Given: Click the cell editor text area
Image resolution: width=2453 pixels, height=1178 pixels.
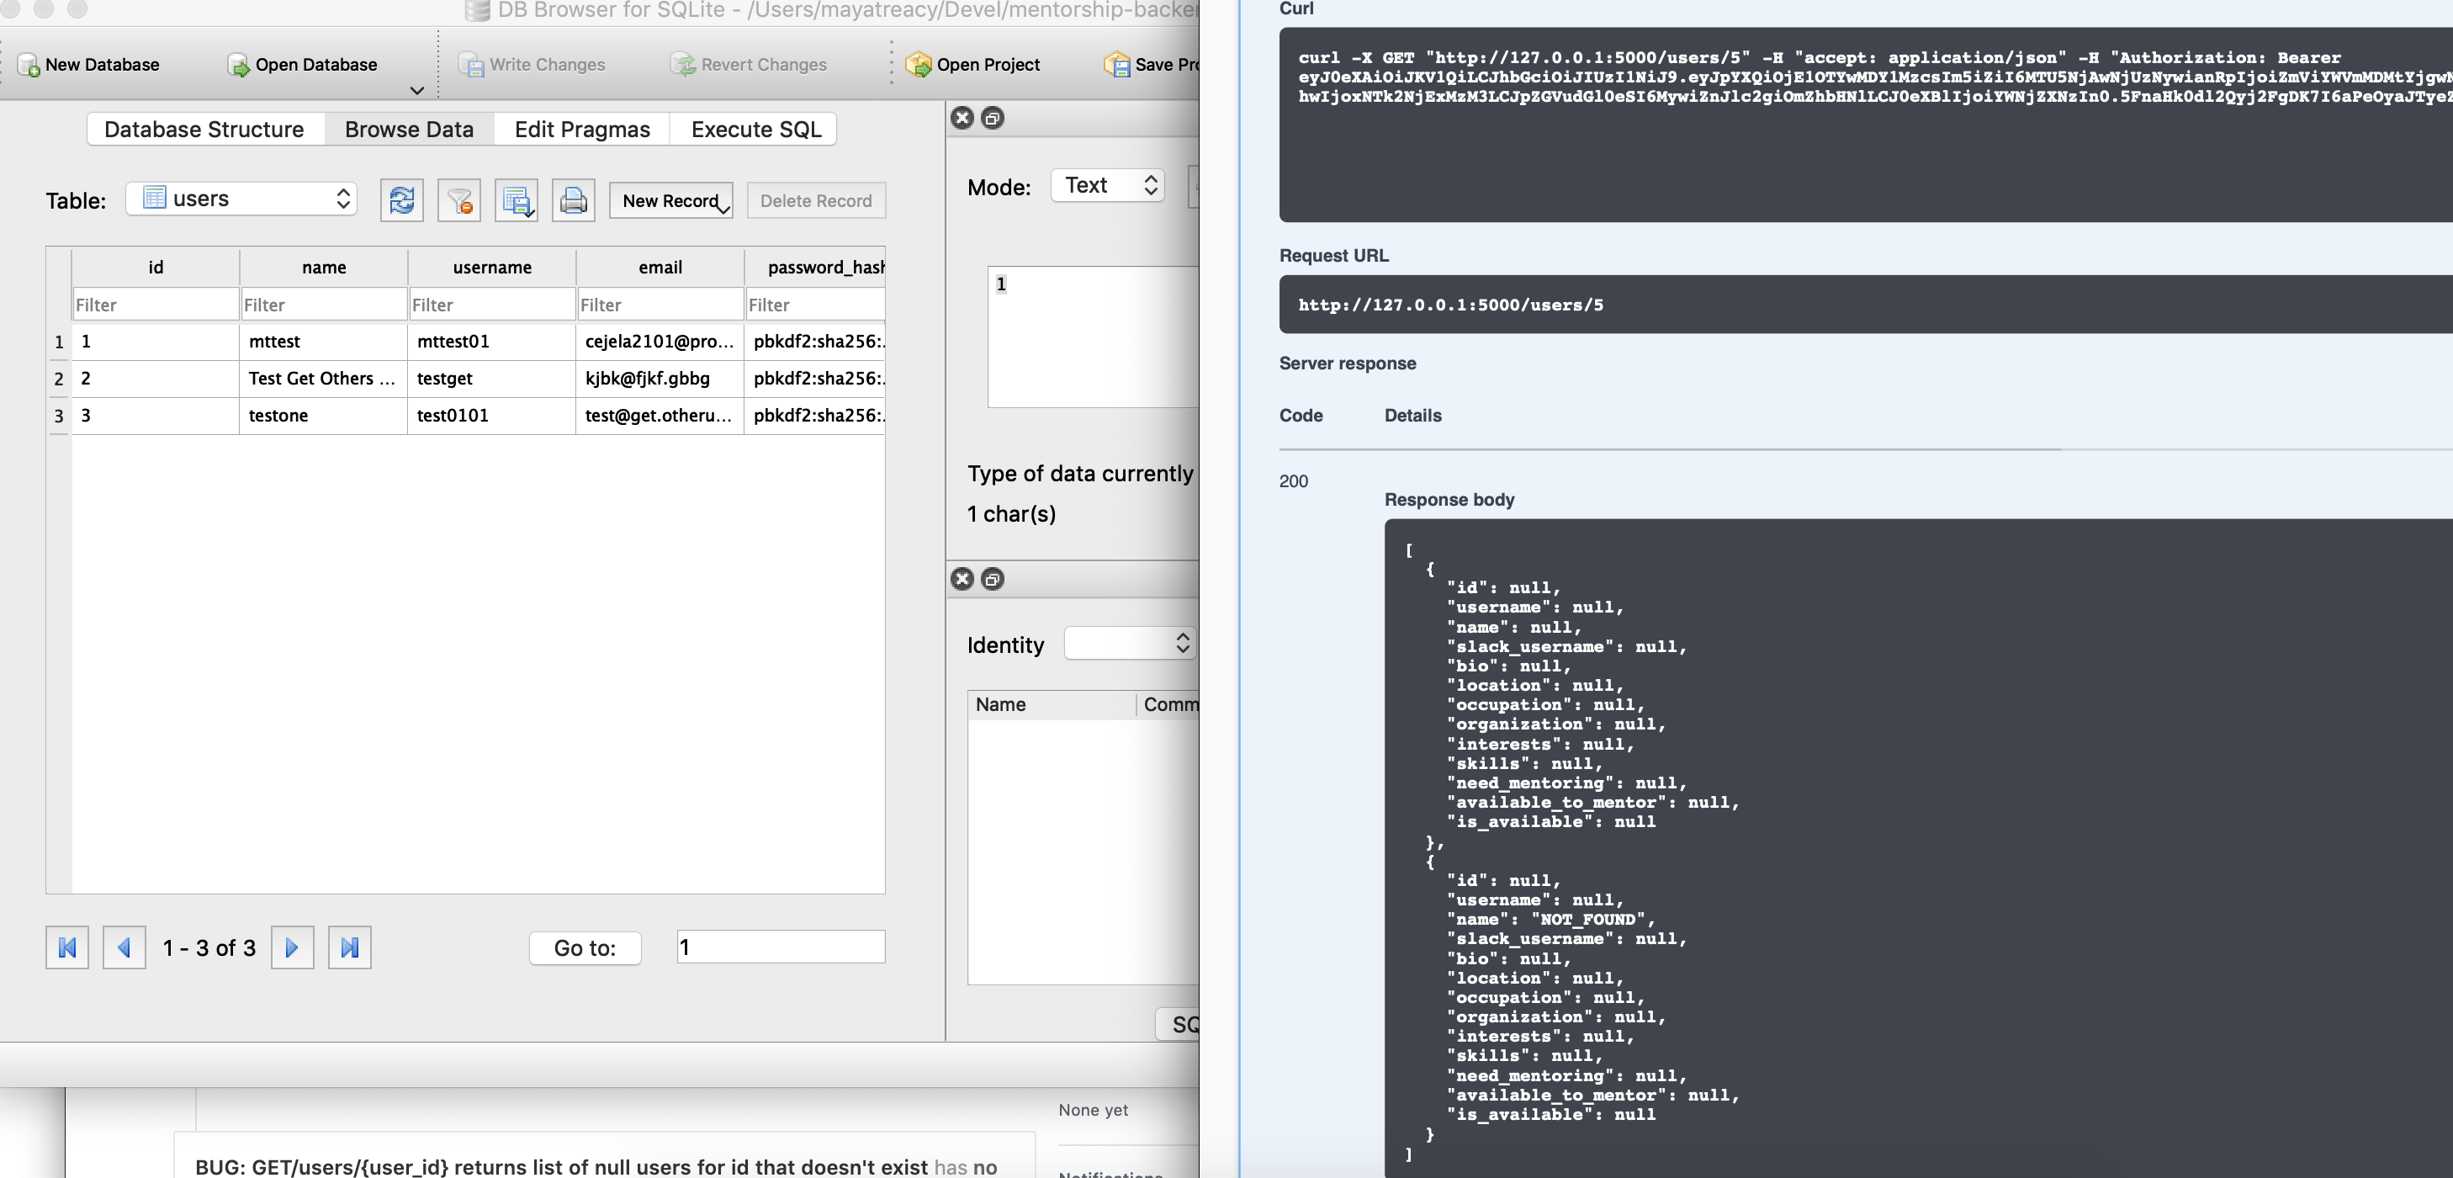Looking at the screenshot, I should [x=1094, y=337].
